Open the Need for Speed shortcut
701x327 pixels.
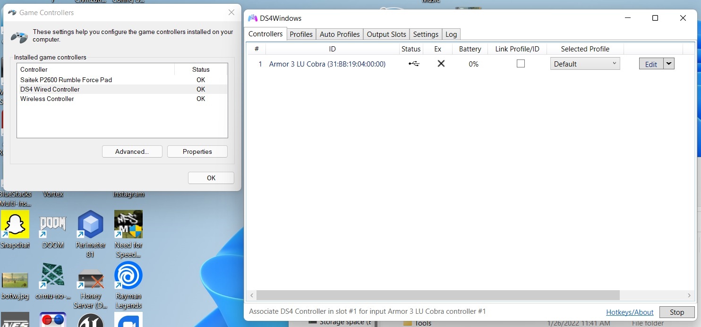point(128,225)
